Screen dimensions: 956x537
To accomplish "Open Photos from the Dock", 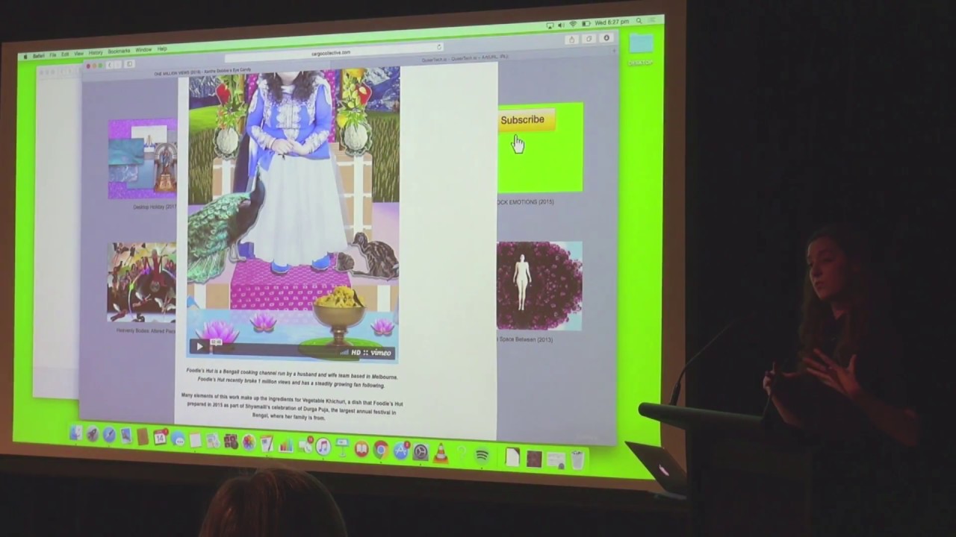I will 249,442.
